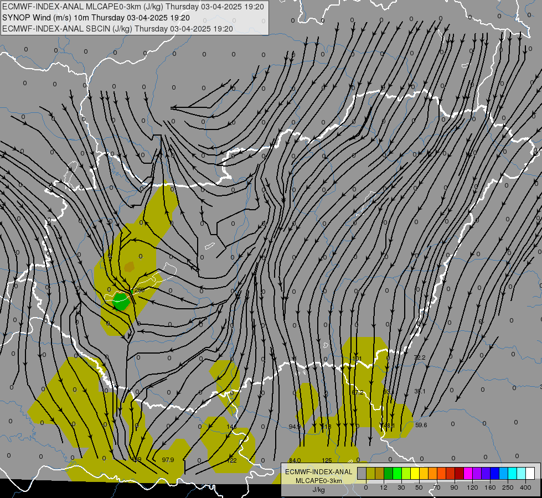
Task: Click the map value 101
Action: tap(357, 359)
